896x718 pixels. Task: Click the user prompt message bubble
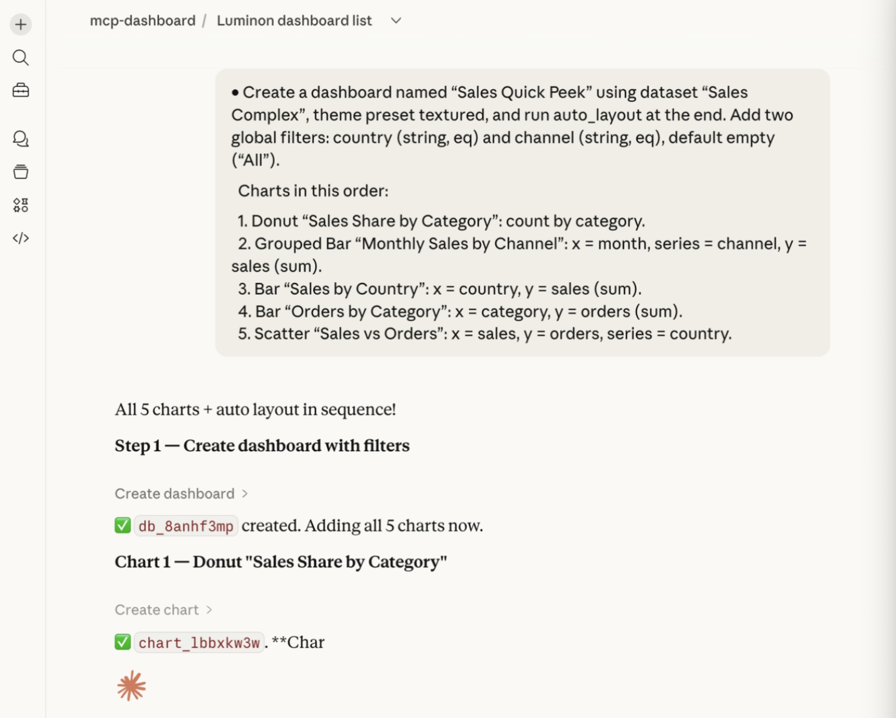(522, 213)
